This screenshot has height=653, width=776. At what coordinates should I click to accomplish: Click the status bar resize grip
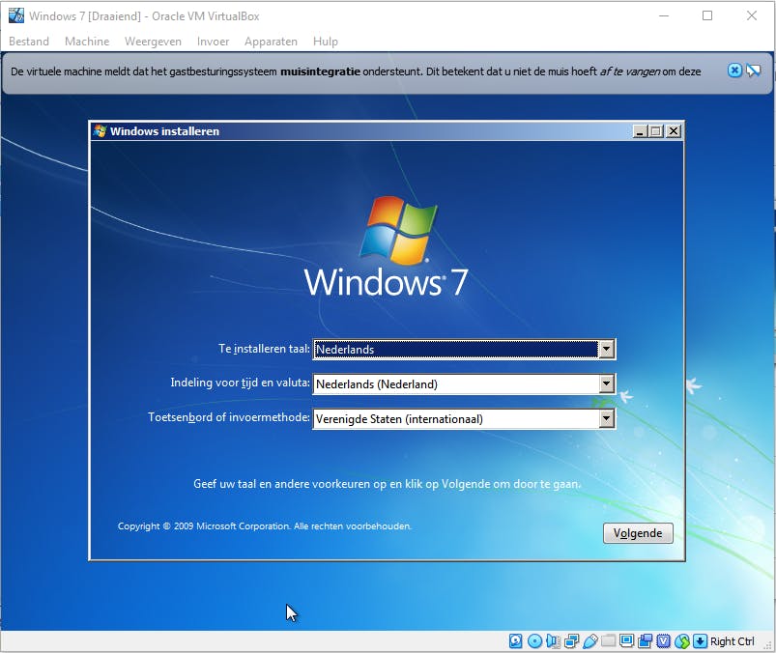[x=767, y=645]
